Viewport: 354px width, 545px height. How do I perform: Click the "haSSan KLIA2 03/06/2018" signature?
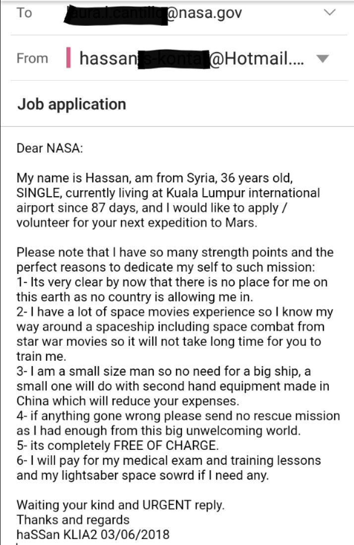click(93, 535)
